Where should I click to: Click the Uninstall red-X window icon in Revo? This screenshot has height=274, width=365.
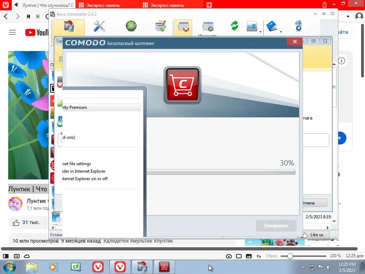tap(183, 26)
